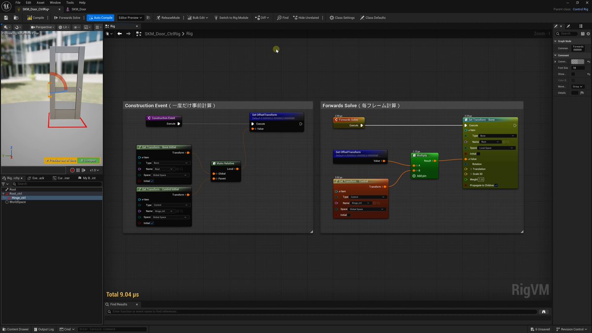592x333 pixels.
Task: Open the hierarchy filter options dropdown
Action: (4, 184)
